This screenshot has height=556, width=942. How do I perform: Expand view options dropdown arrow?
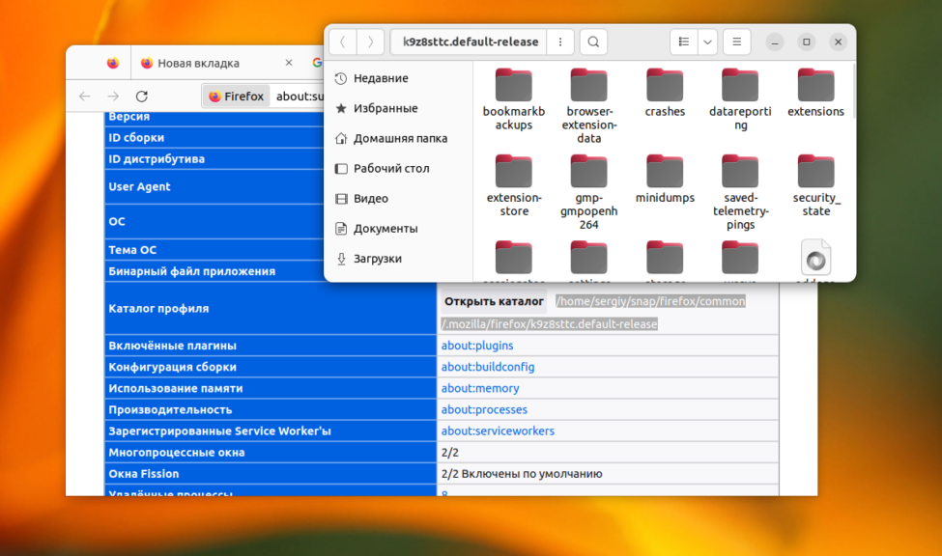[x=707, y=42]
